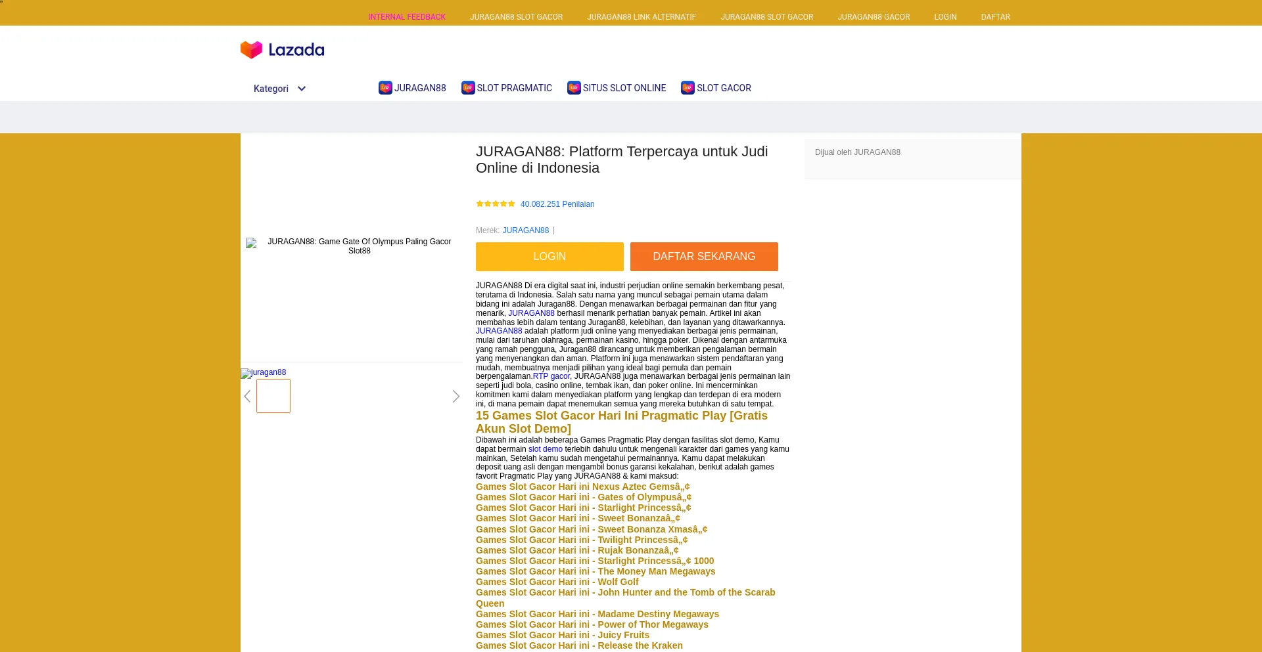Click the icon beside SITUS SLOT ONLINE

coord(574,88)
